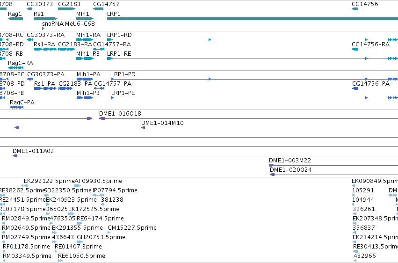The height and width of the screenshot is (263, 398).
Task: Open the CG14757 gene label
Action: tap(106, 4)
